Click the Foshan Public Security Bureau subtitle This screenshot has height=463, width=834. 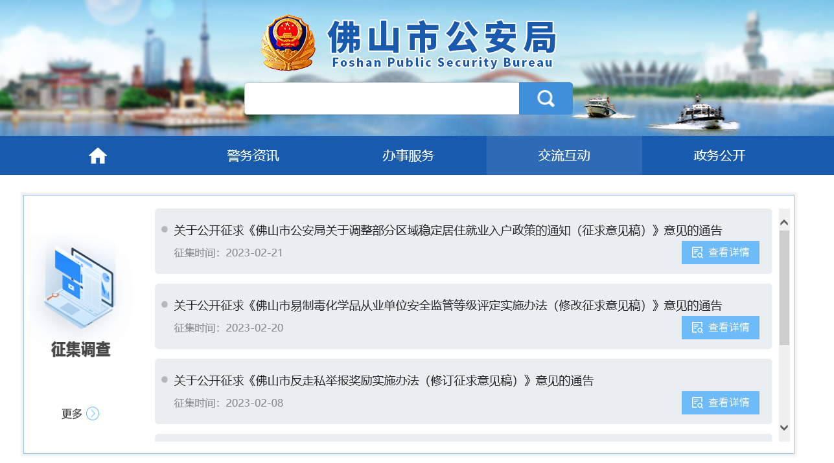tap(442, 63)
